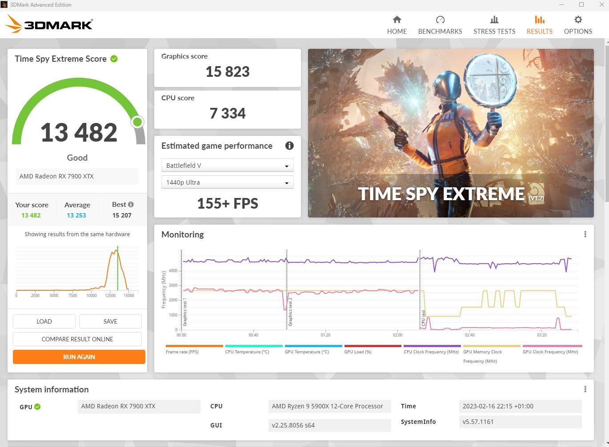Toggle the GPU Load (%) legend
The height and width of the screenshot is (447, 609).
click(373, 349)
